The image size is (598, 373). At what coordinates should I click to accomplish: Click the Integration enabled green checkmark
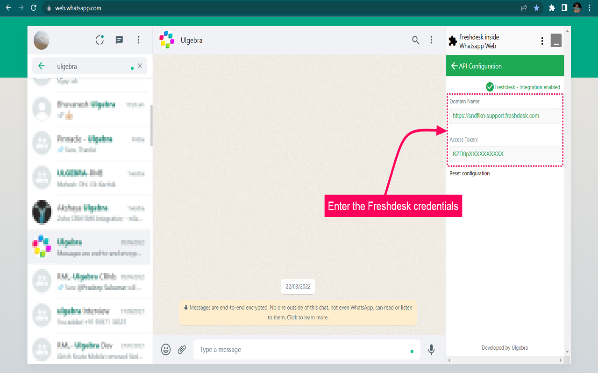click(x=490, y=87)
